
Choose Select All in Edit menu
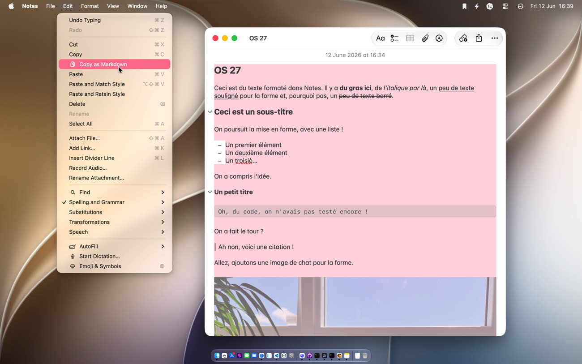tap(115, 124)
